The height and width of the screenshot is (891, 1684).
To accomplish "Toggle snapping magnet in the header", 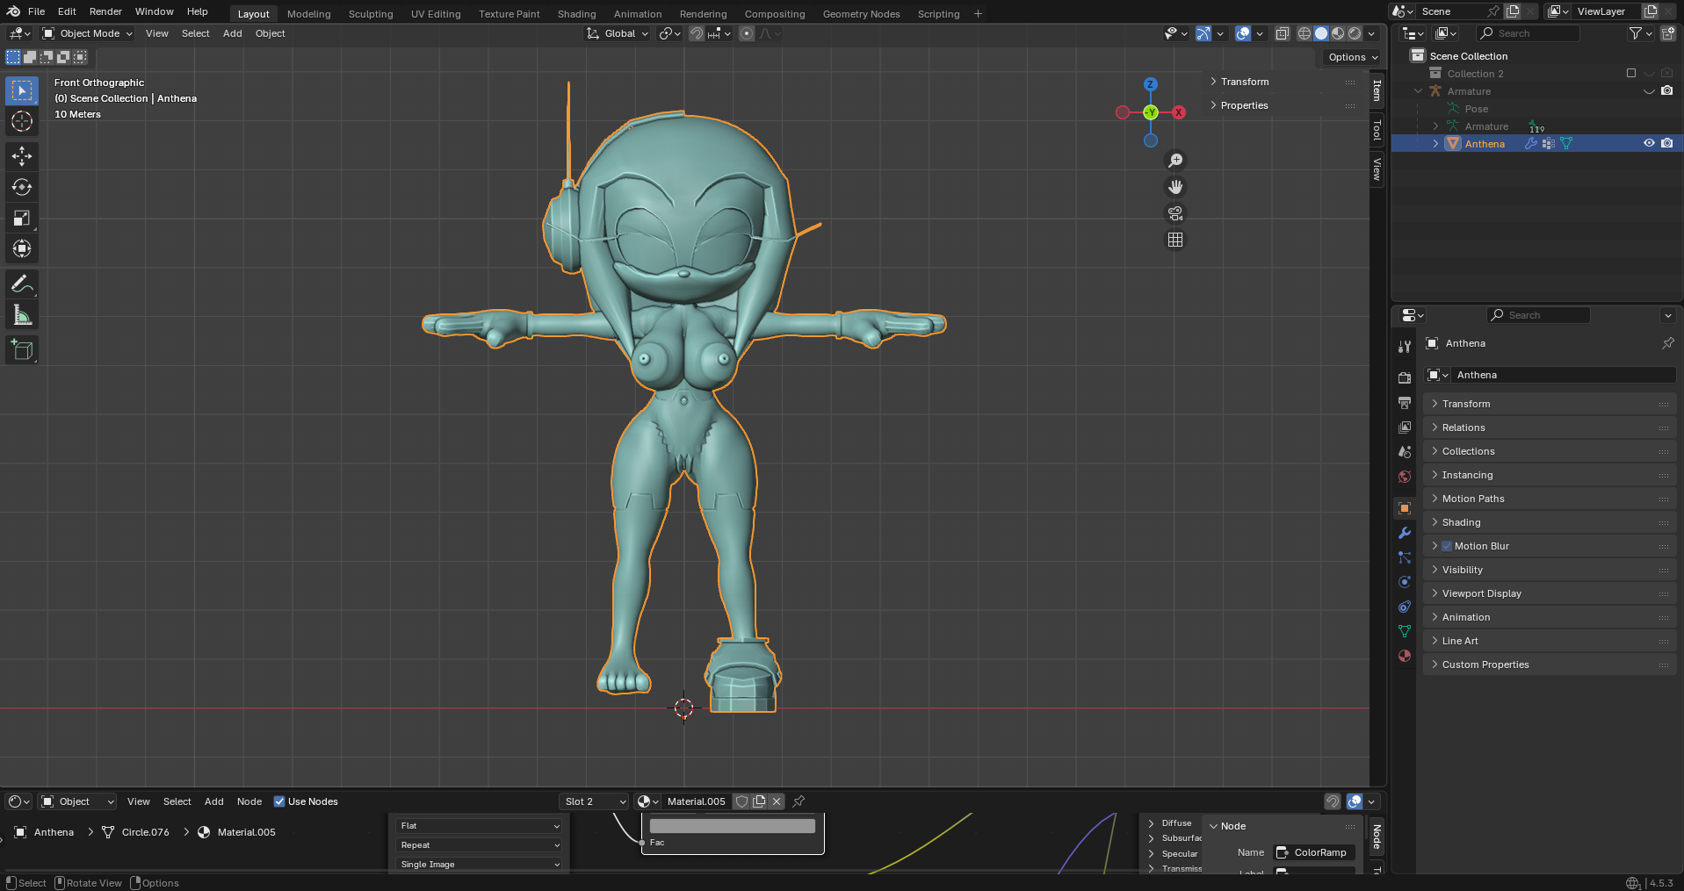I will [696, 33].
